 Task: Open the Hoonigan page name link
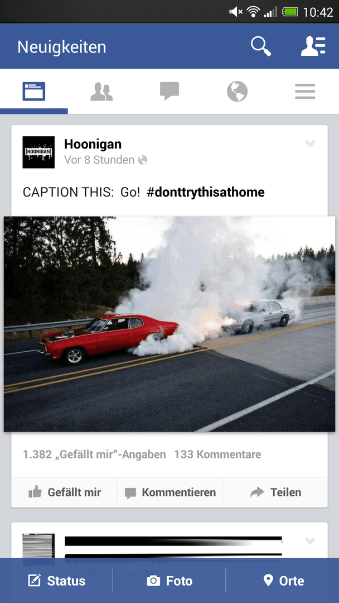(x=93, y=144)
